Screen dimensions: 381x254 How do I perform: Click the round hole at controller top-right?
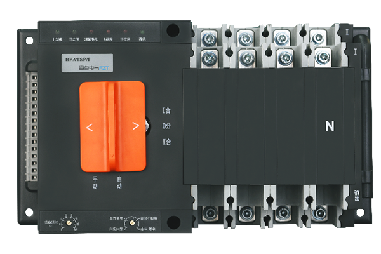tap(173, 30)
